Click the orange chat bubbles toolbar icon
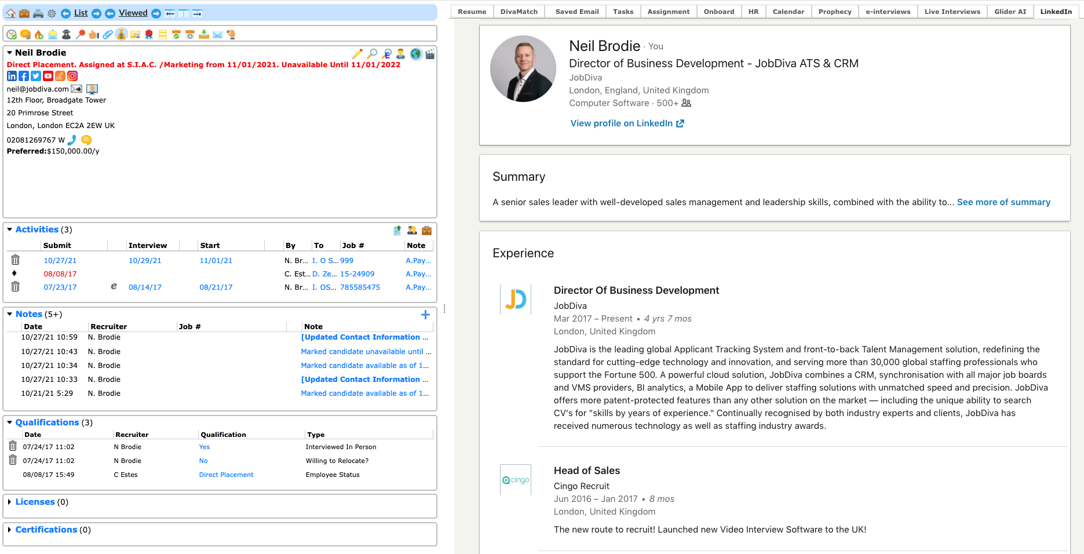The height and width of the screenshot is (554, 1084). 25,35
